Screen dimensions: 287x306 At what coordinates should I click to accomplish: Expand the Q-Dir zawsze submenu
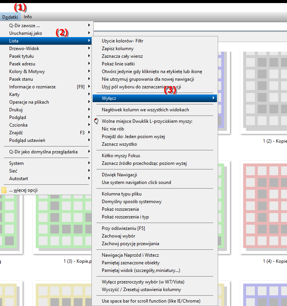click(47, 26)
